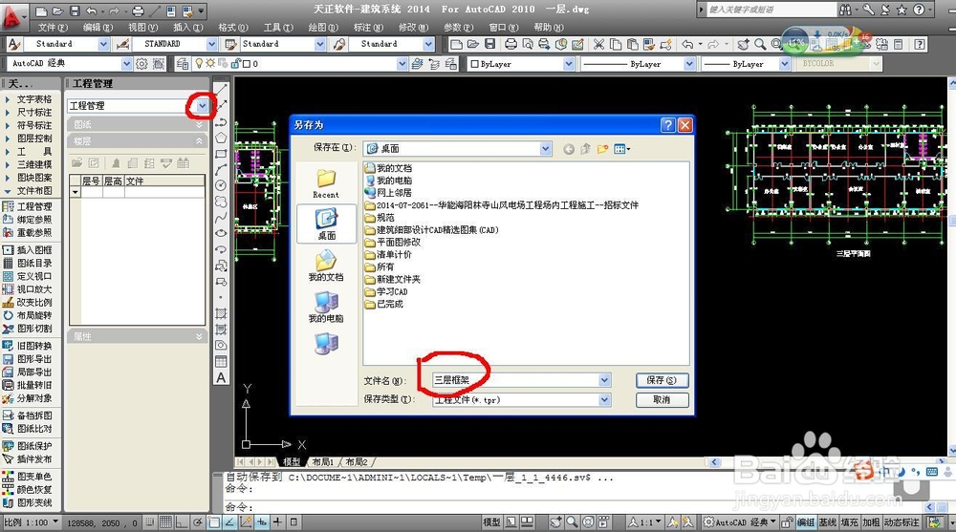Click the InfoCenter keyword search box

tap(771, 10)
